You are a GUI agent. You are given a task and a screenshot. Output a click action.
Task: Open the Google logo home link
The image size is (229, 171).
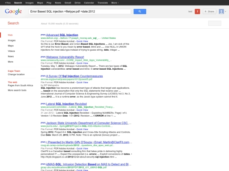[x=13, y=11]
